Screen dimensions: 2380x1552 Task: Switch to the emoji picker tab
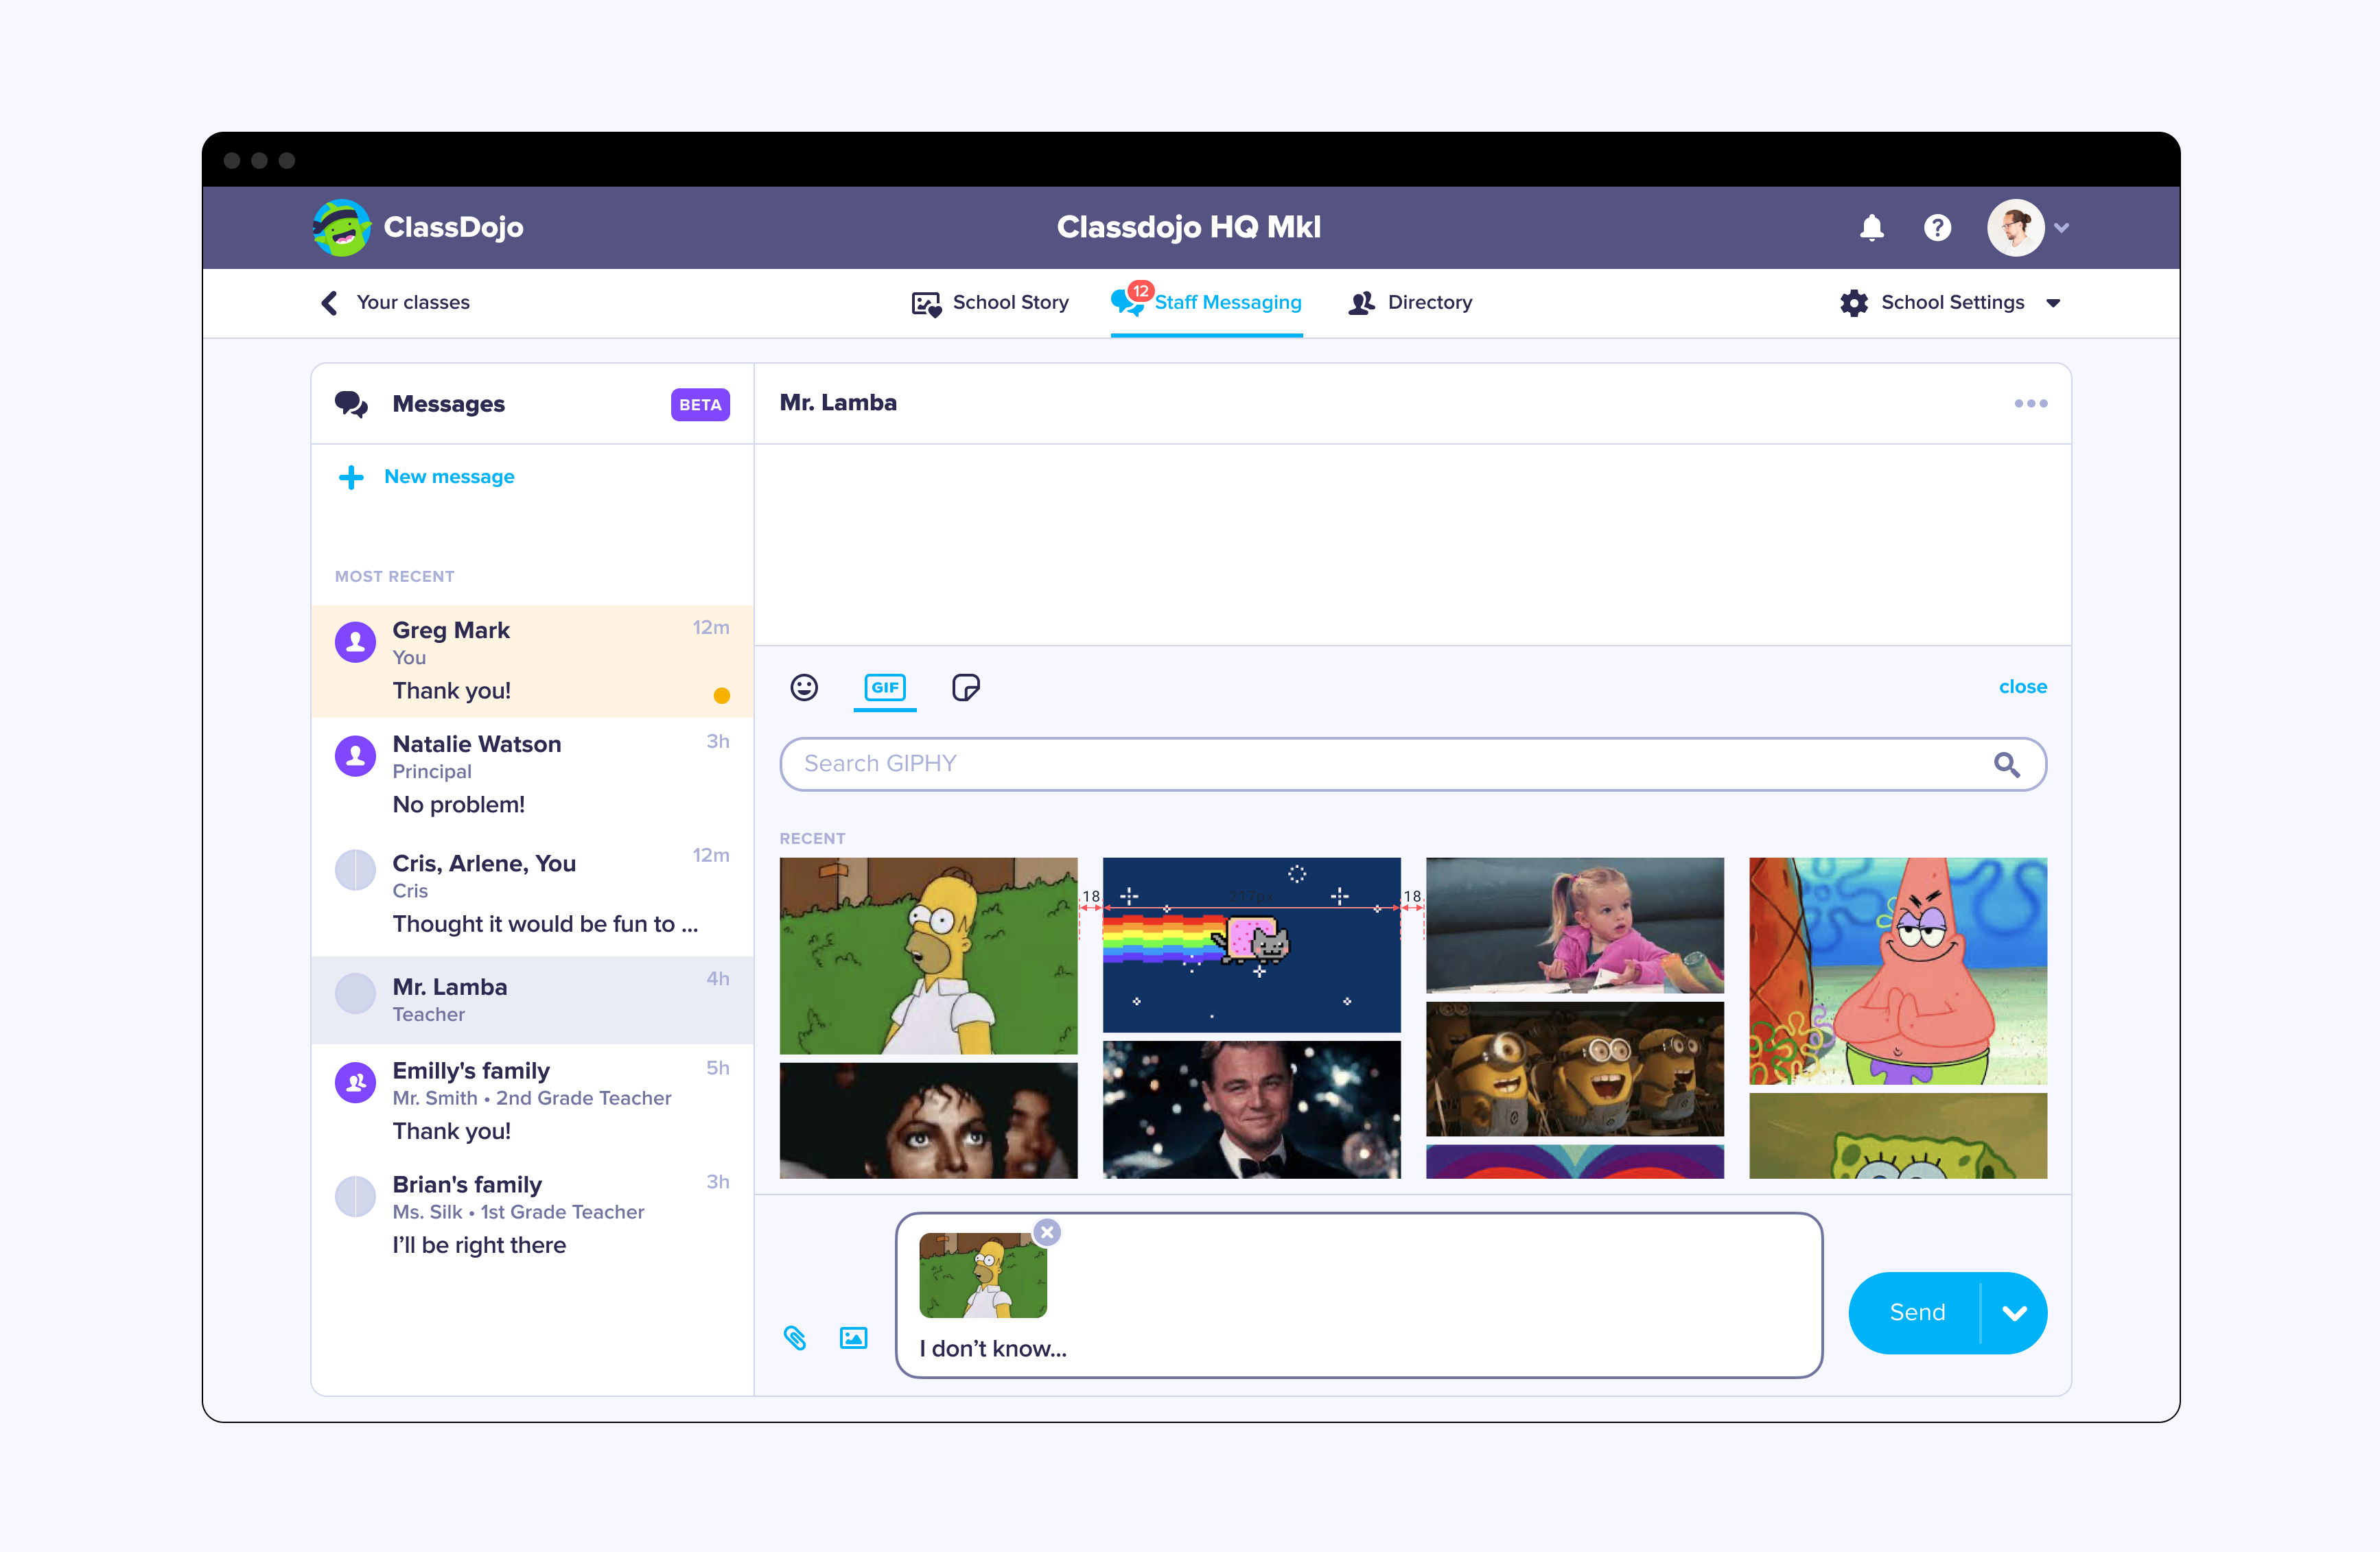804,687
